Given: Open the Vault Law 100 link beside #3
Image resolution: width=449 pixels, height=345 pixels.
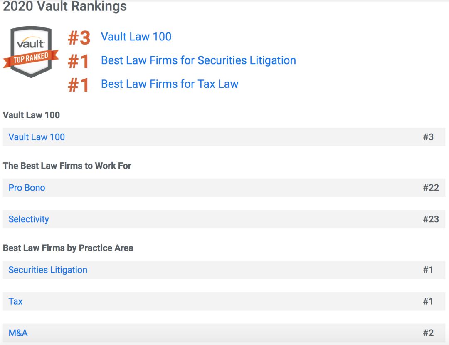Looking at the screenshot, I should (136, 37).
